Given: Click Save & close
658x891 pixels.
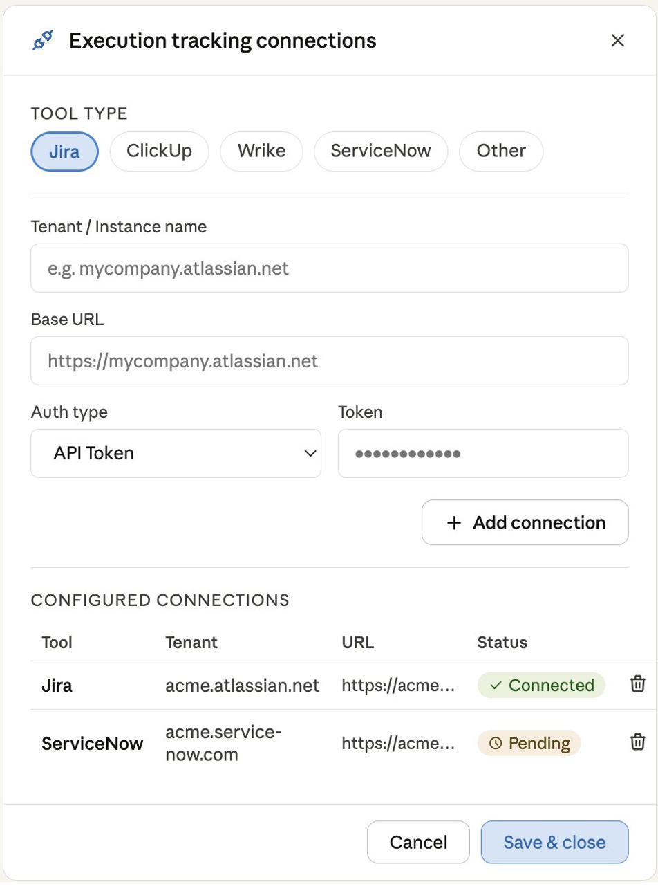Looking at the screenshot, I should pos(554,842).
